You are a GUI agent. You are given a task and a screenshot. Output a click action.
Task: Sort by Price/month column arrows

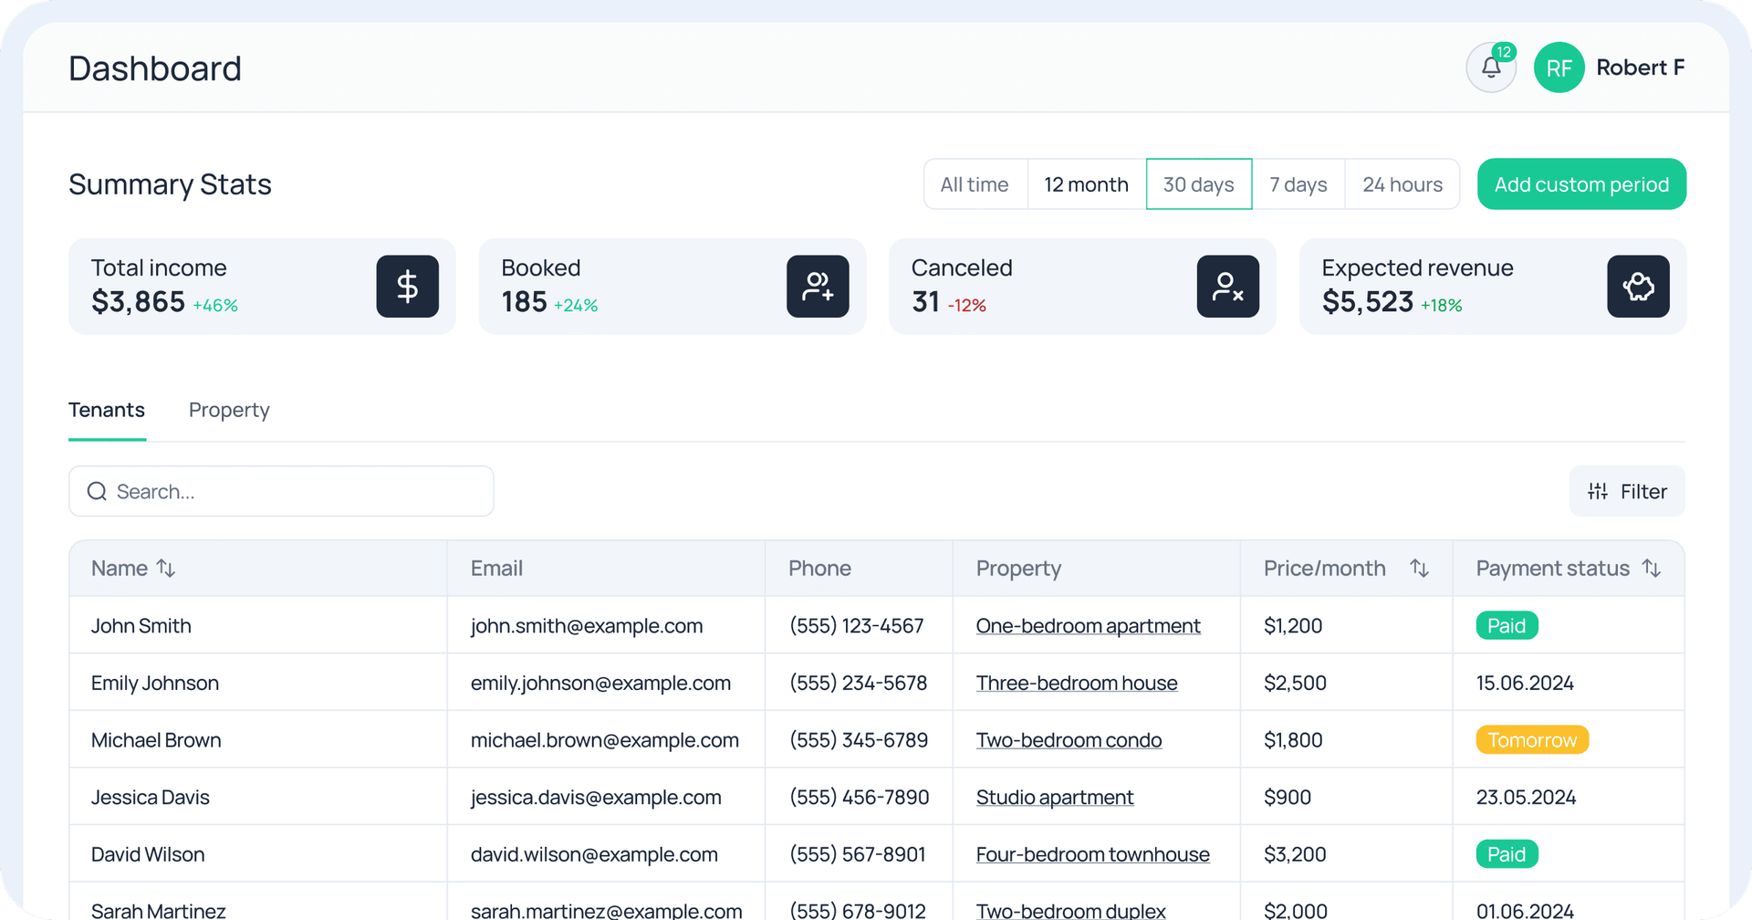tap(1419, 568)
